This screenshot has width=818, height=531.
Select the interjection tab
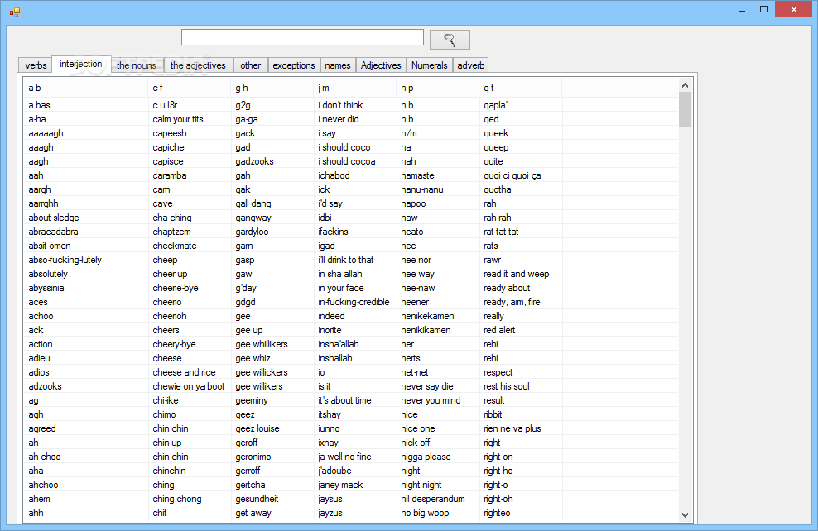tap(81, 64)
